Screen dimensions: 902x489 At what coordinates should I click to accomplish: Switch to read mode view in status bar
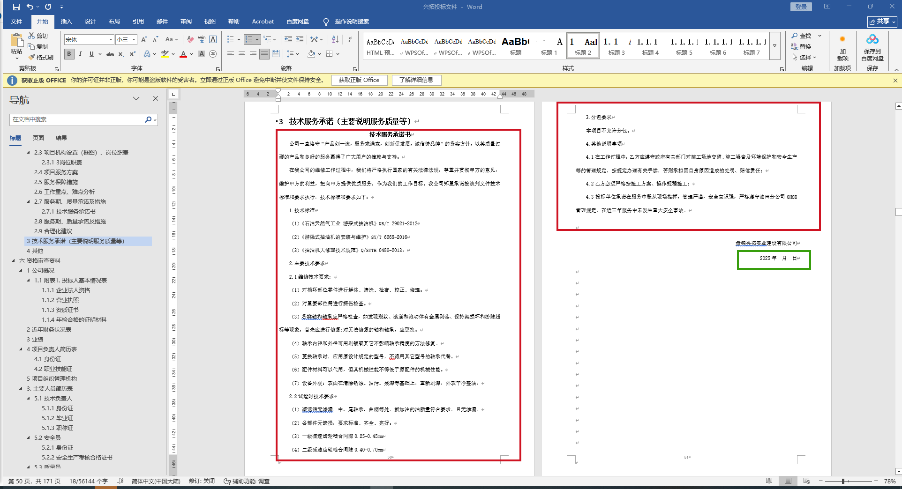[x=769, y=481]
